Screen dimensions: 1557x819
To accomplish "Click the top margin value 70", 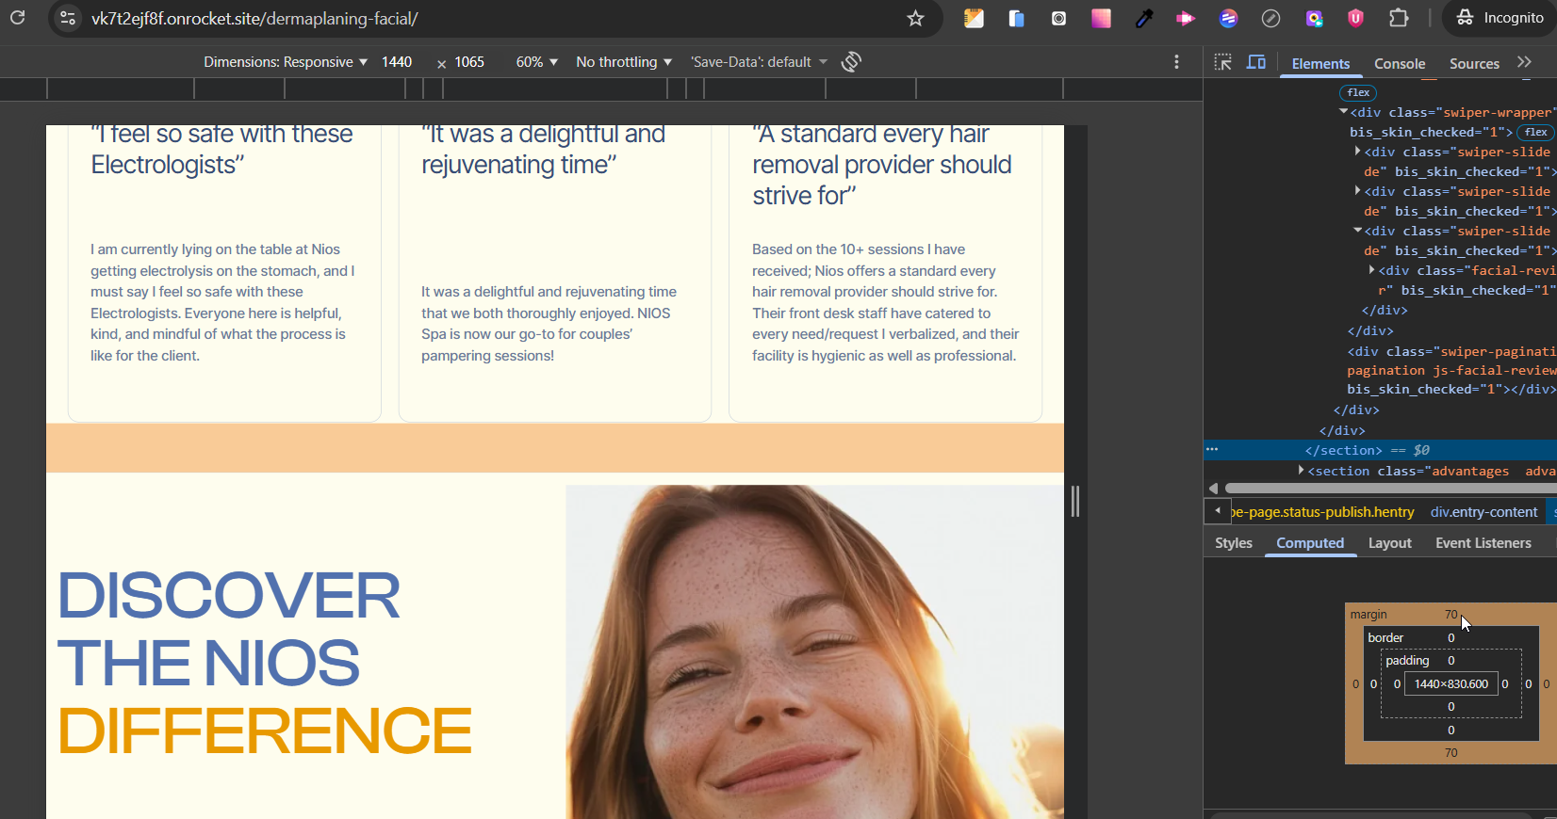I will pyautogui.click(x=1451, y=615).
